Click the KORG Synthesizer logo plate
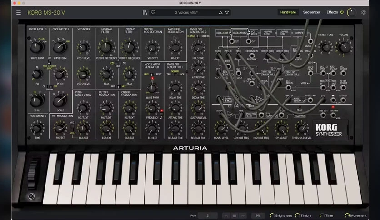 click(x=330, y=130)
